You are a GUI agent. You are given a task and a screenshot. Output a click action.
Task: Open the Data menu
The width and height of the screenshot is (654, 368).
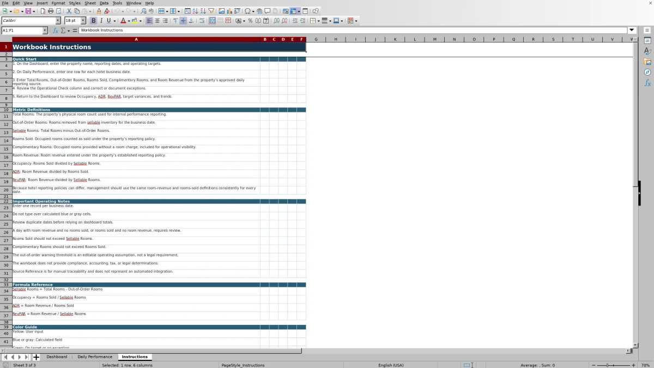coord(104,3)
